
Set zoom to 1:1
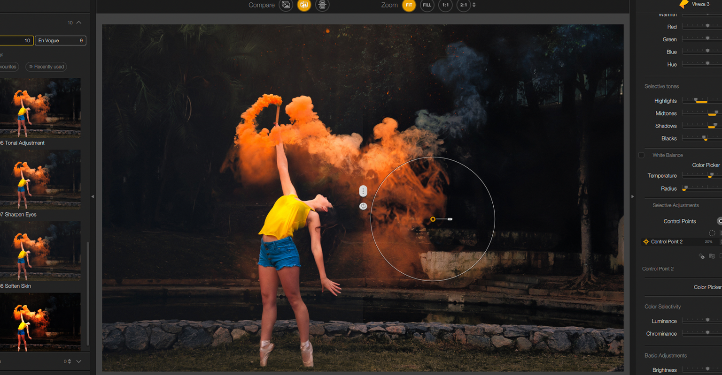click(445, 5)
